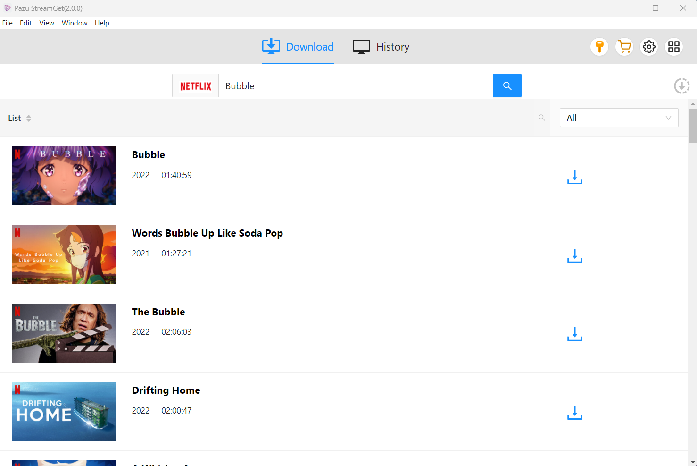The image size is (697, 466).
Task: Open the circular download queue icon
Action: click(x=681, y=86)
